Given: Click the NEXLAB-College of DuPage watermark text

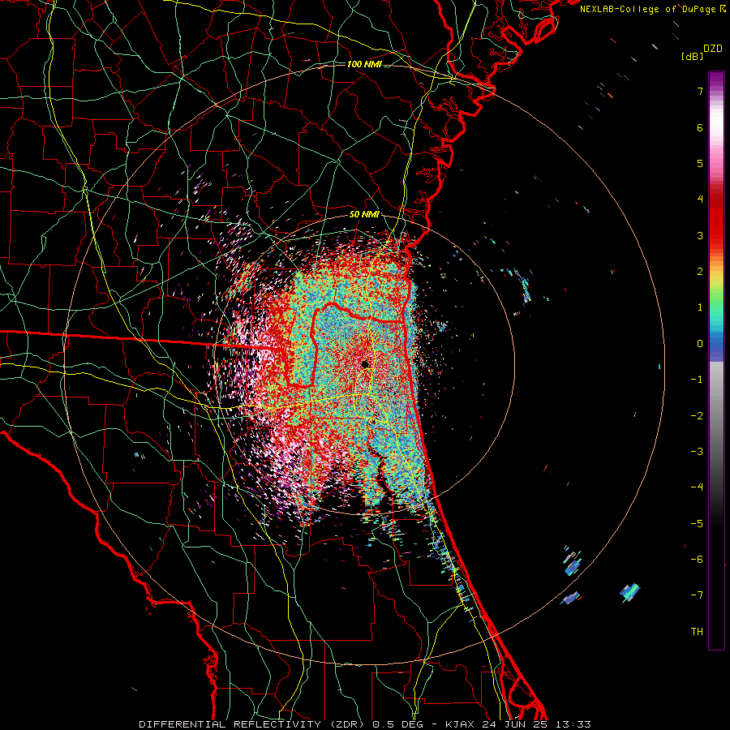Looking at the screenshot, I should point(652,9).
